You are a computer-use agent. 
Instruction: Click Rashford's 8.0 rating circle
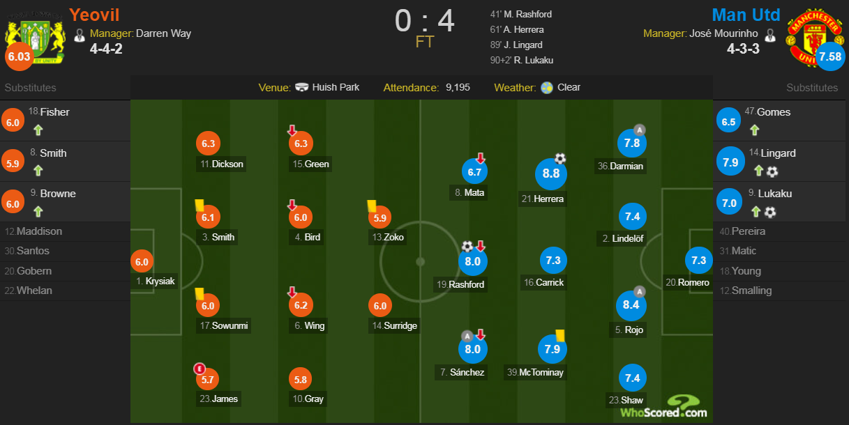point(472,262)
